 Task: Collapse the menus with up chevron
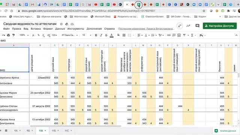(x=236, y=35)
